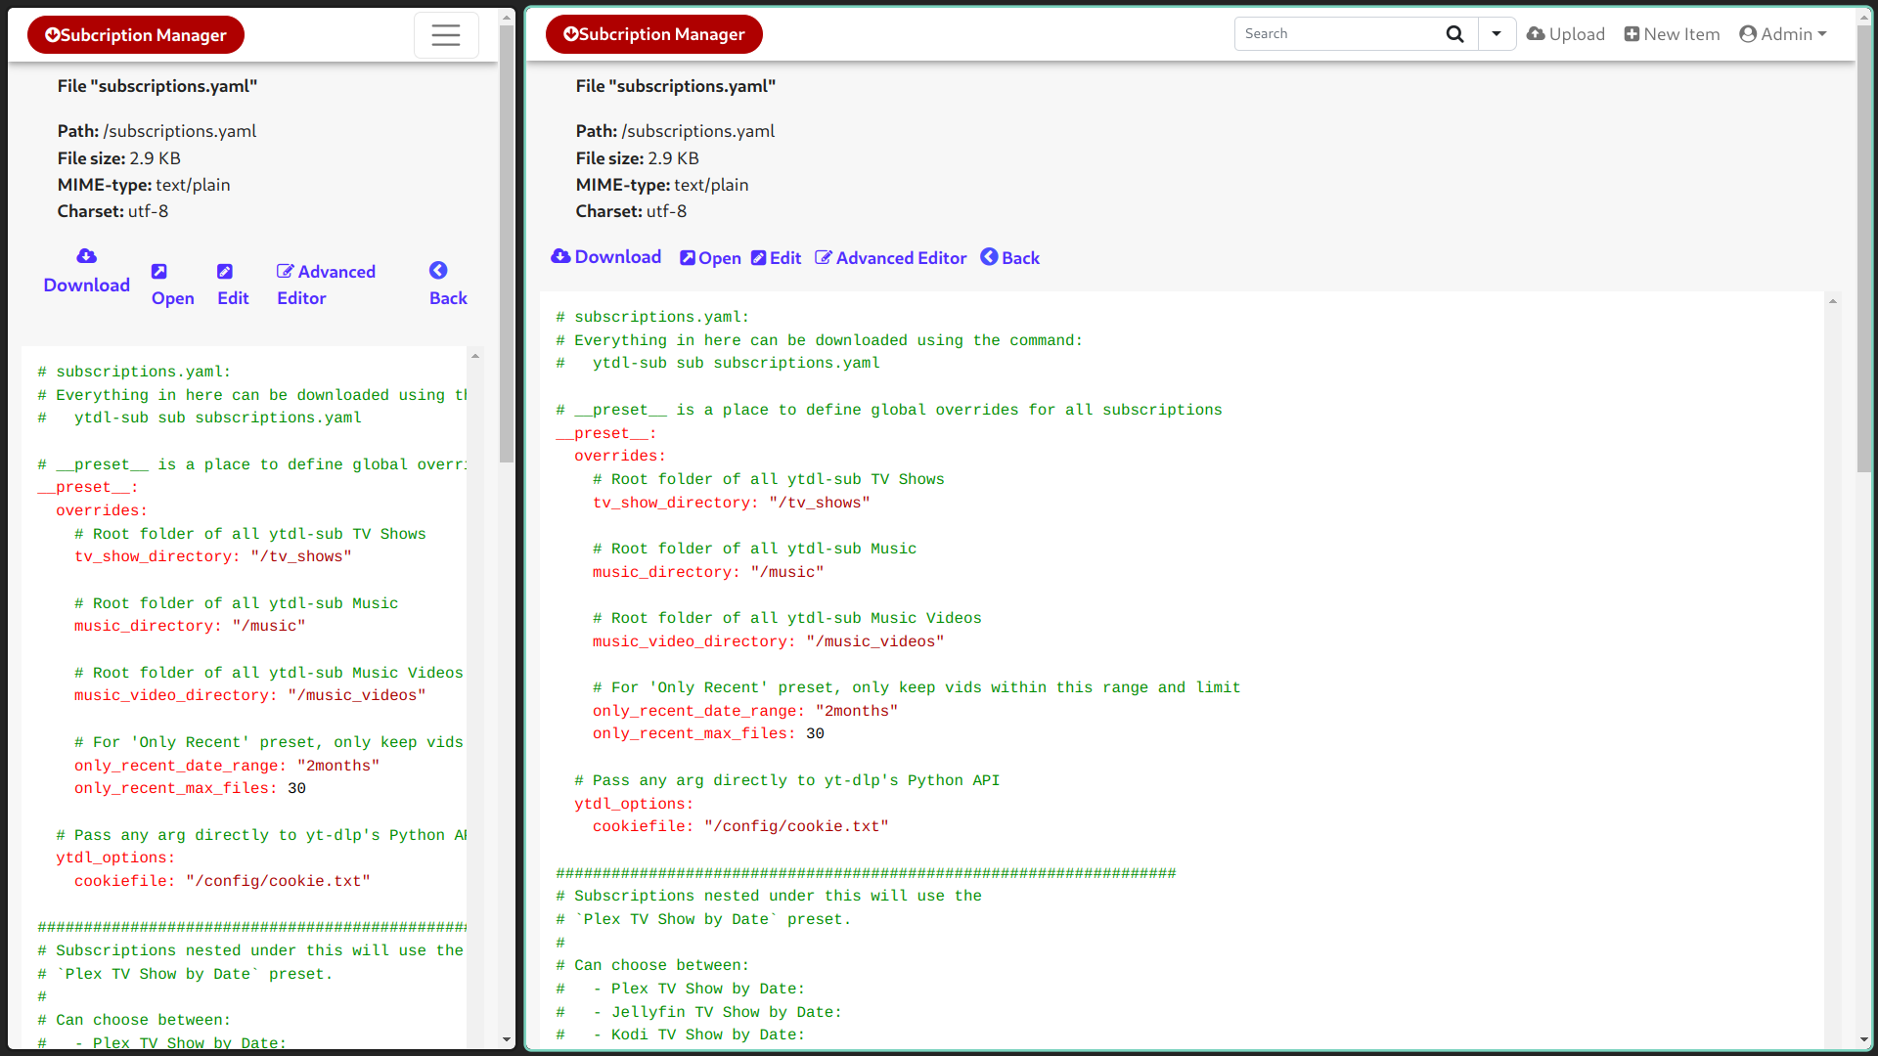Open file via Open link in right pane

[x=711, y=258]
